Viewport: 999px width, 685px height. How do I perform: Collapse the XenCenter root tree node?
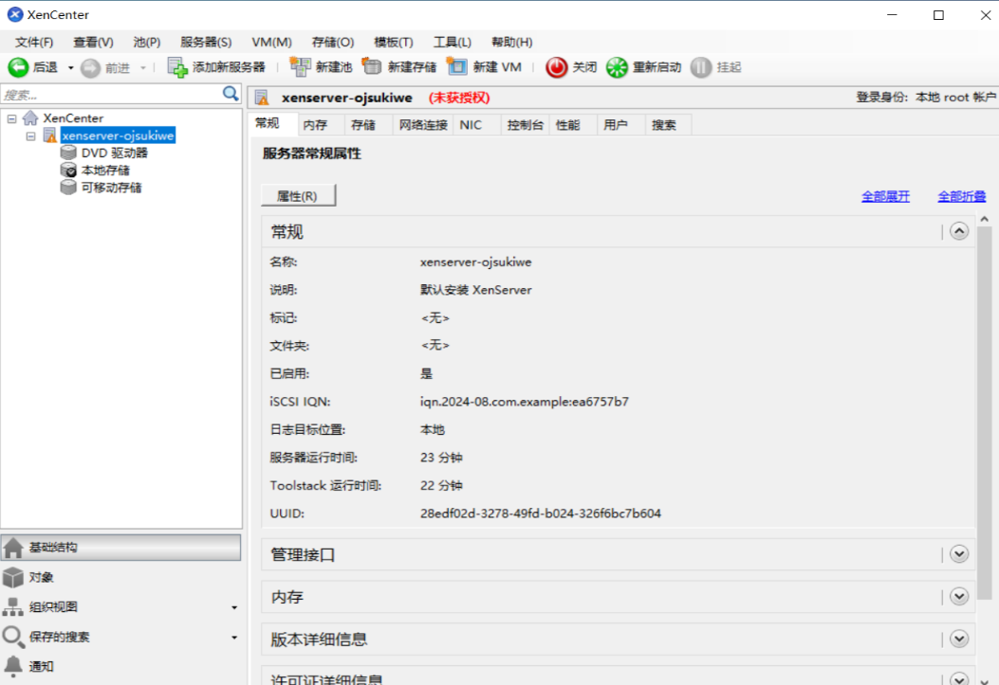(11, 118)
